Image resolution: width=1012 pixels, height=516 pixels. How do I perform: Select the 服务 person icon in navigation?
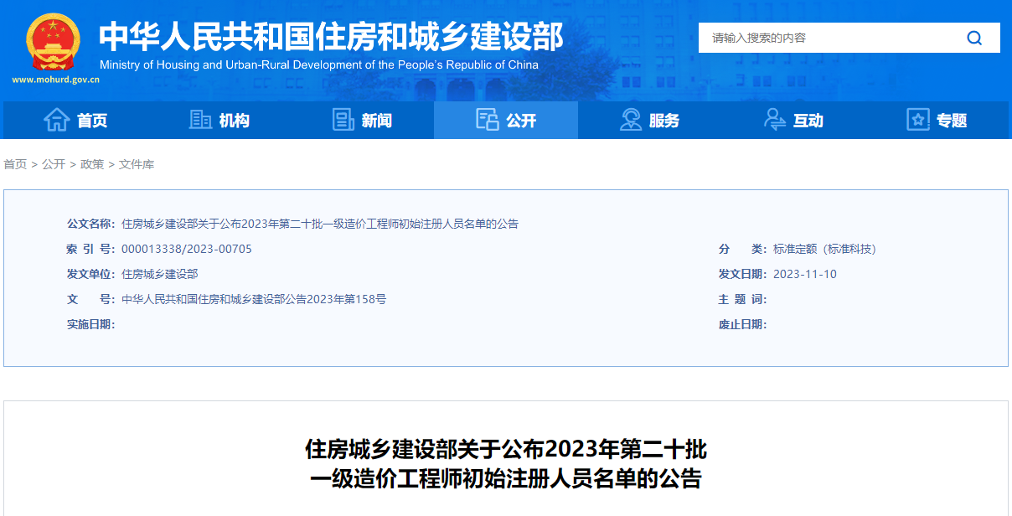(x=630, y=119)
